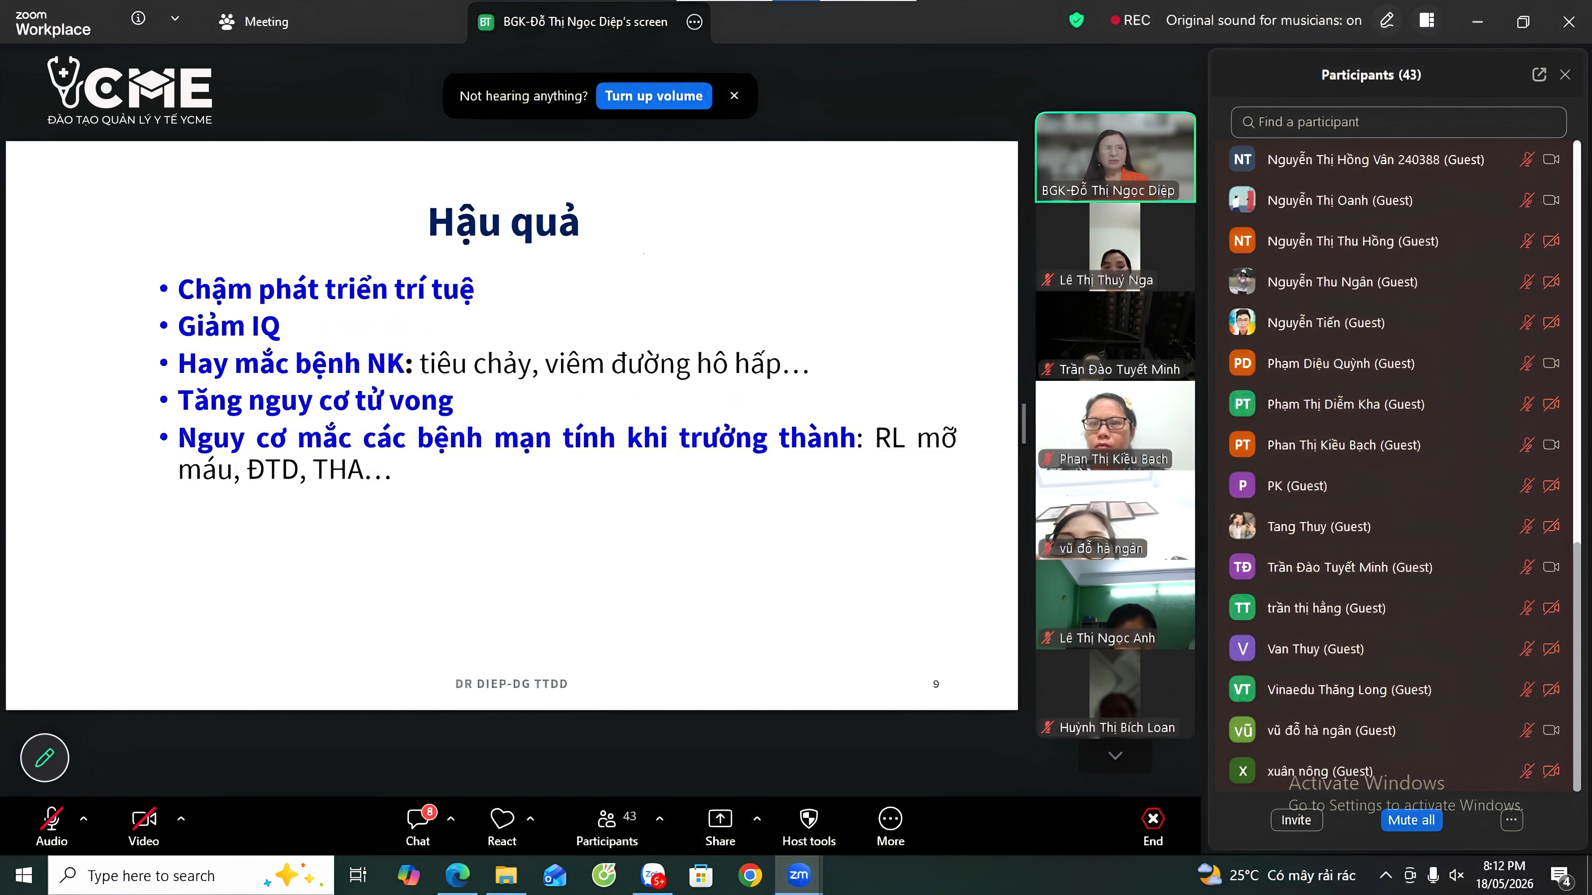This screenshot has width=1592, height=895.
Task: Toggle camera for Nguyễn Thu Ngân
Action: pos(1551,282)
